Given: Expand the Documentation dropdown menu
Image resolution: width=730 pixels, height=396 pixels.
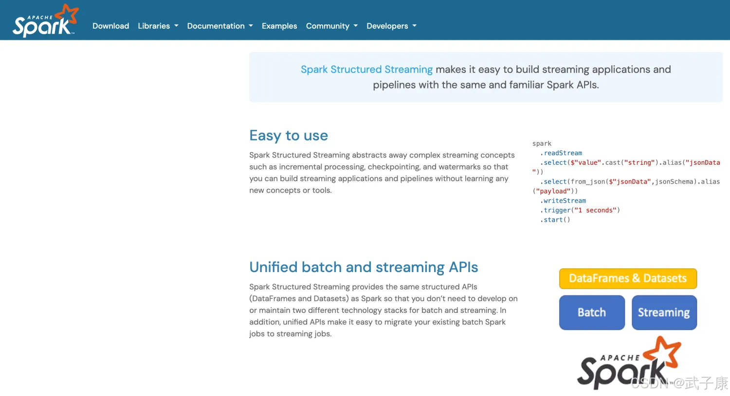Looking at the screenshot, I should point(220,26).
